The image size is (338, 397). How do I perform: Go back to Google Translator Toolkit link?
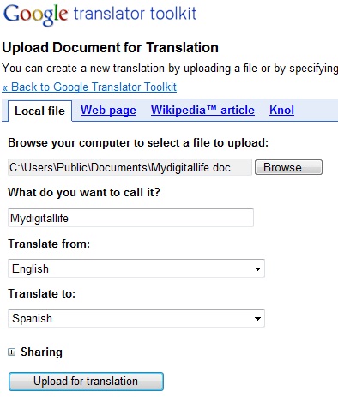(89, 87)
